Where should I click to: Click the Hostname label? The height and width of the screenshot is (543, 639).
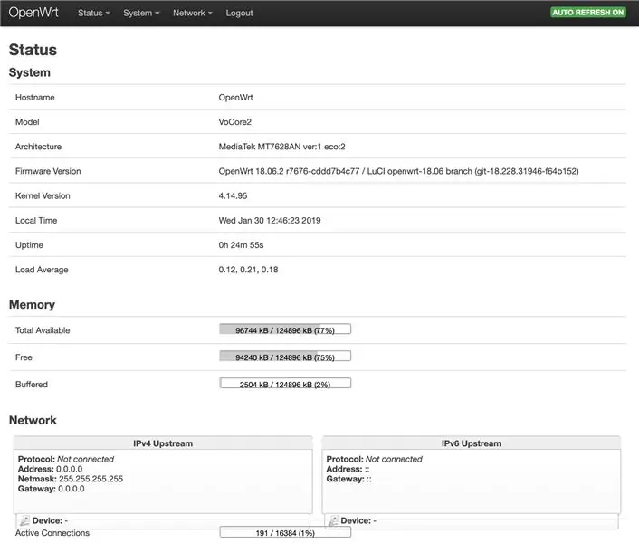tap(34, 98)
